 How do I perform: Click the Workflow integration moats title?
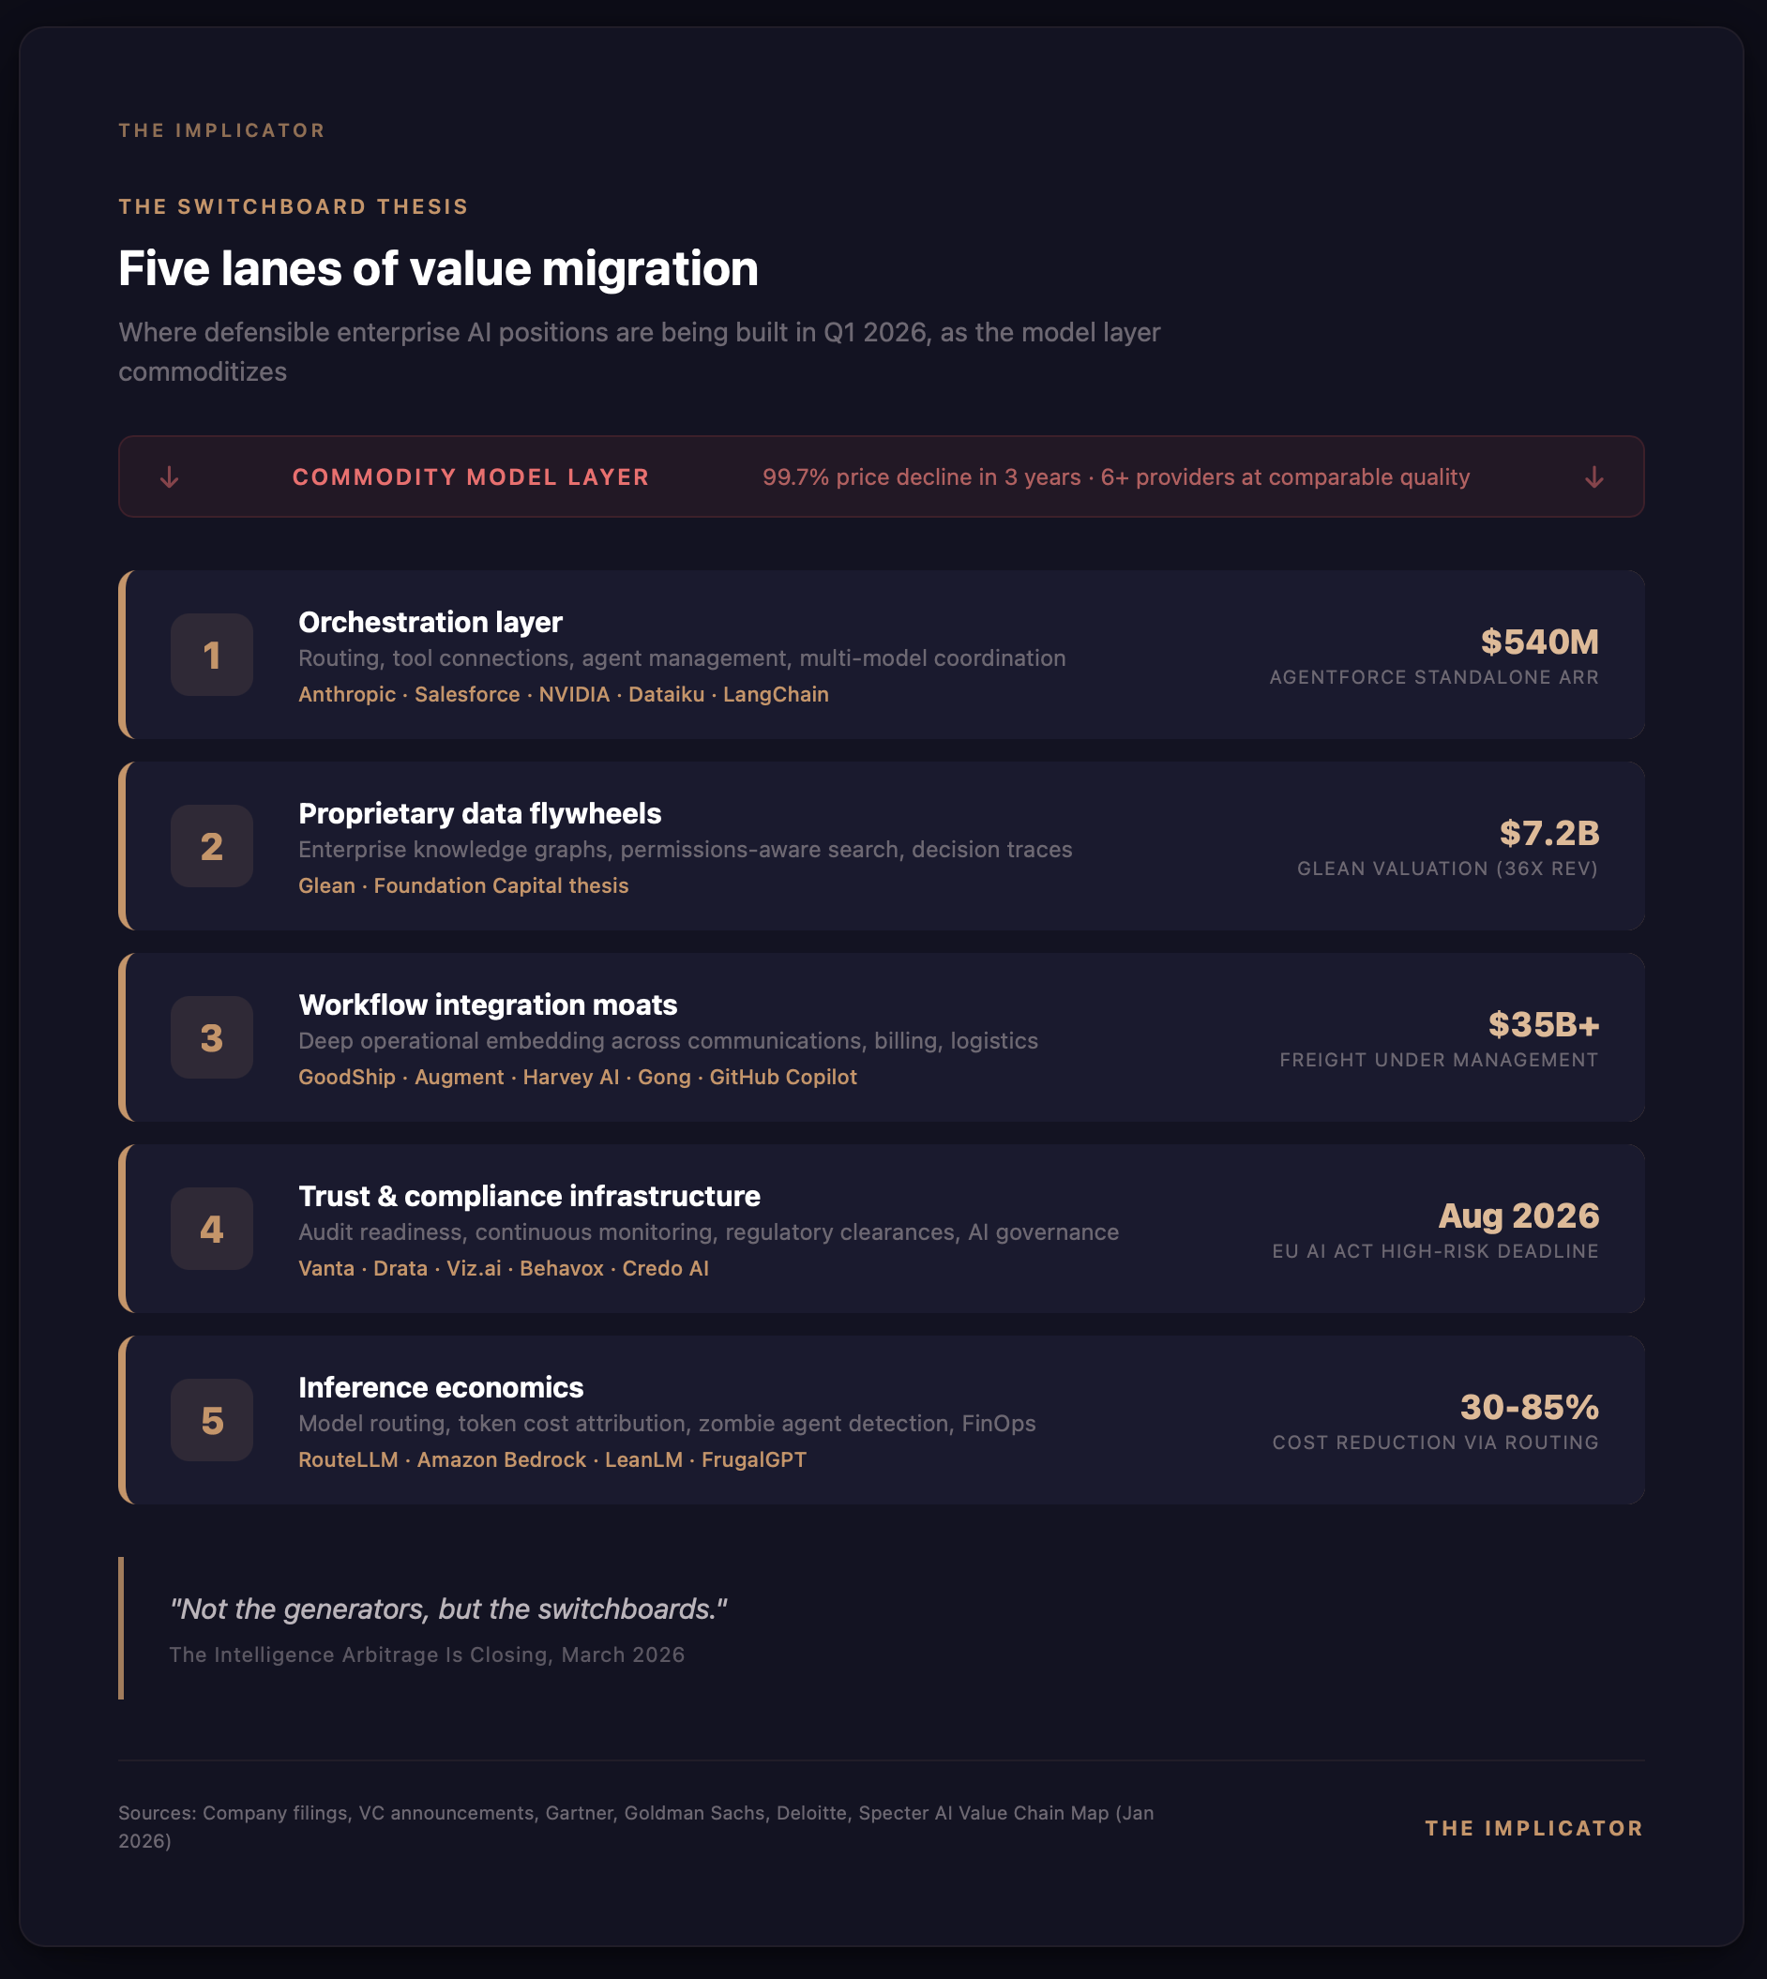click(488, 1005)
